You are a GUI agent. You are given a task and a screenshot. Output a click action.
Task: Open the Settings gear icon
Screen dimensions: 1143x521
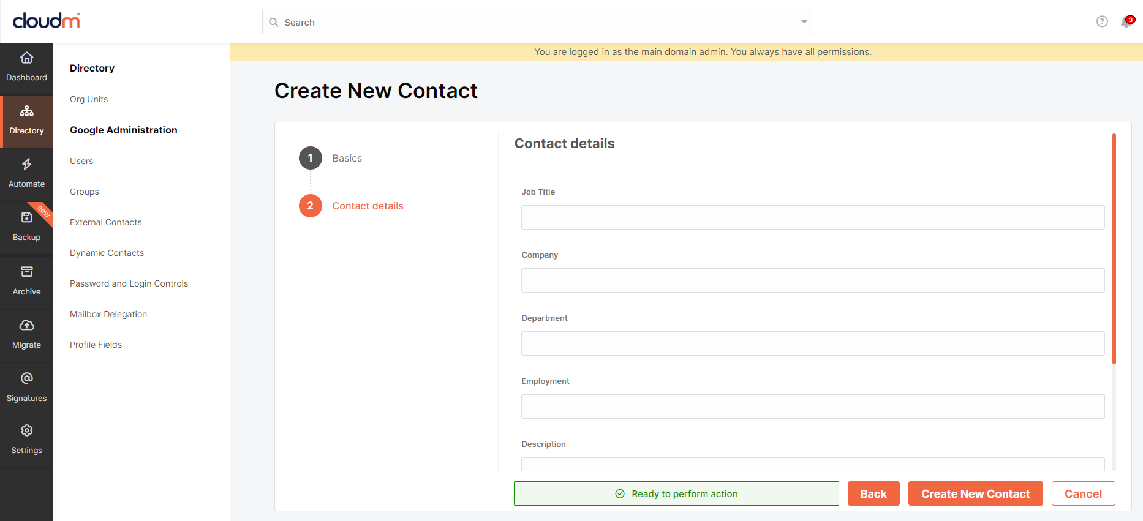26,430
